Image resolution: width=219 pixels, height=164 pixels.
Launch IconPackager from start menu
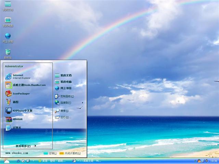pos(17,94)
